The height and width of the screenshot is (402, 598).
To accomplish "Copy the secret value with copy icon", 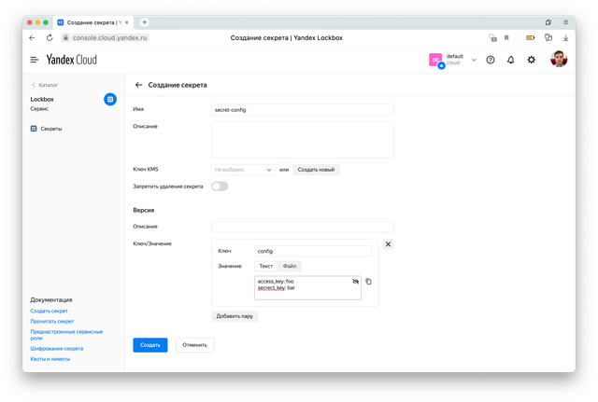I will (368, 281).
